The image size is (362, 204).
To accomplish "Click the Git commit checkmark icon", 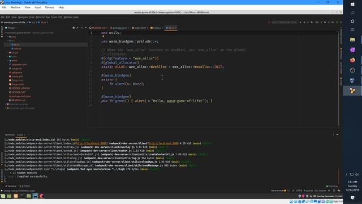I will coord(325,23).
